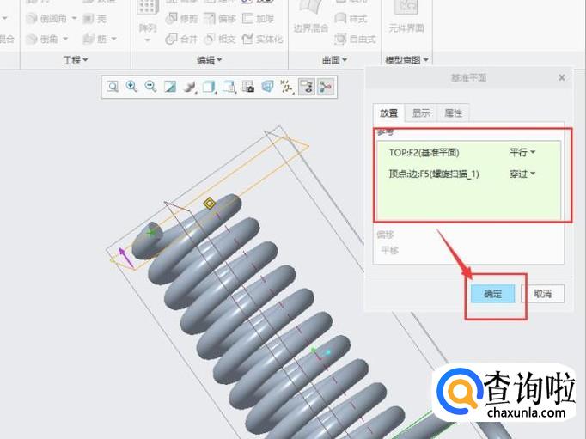Click the Zoom In magnifier icon

pyautogui.click(x=131, y=86)
